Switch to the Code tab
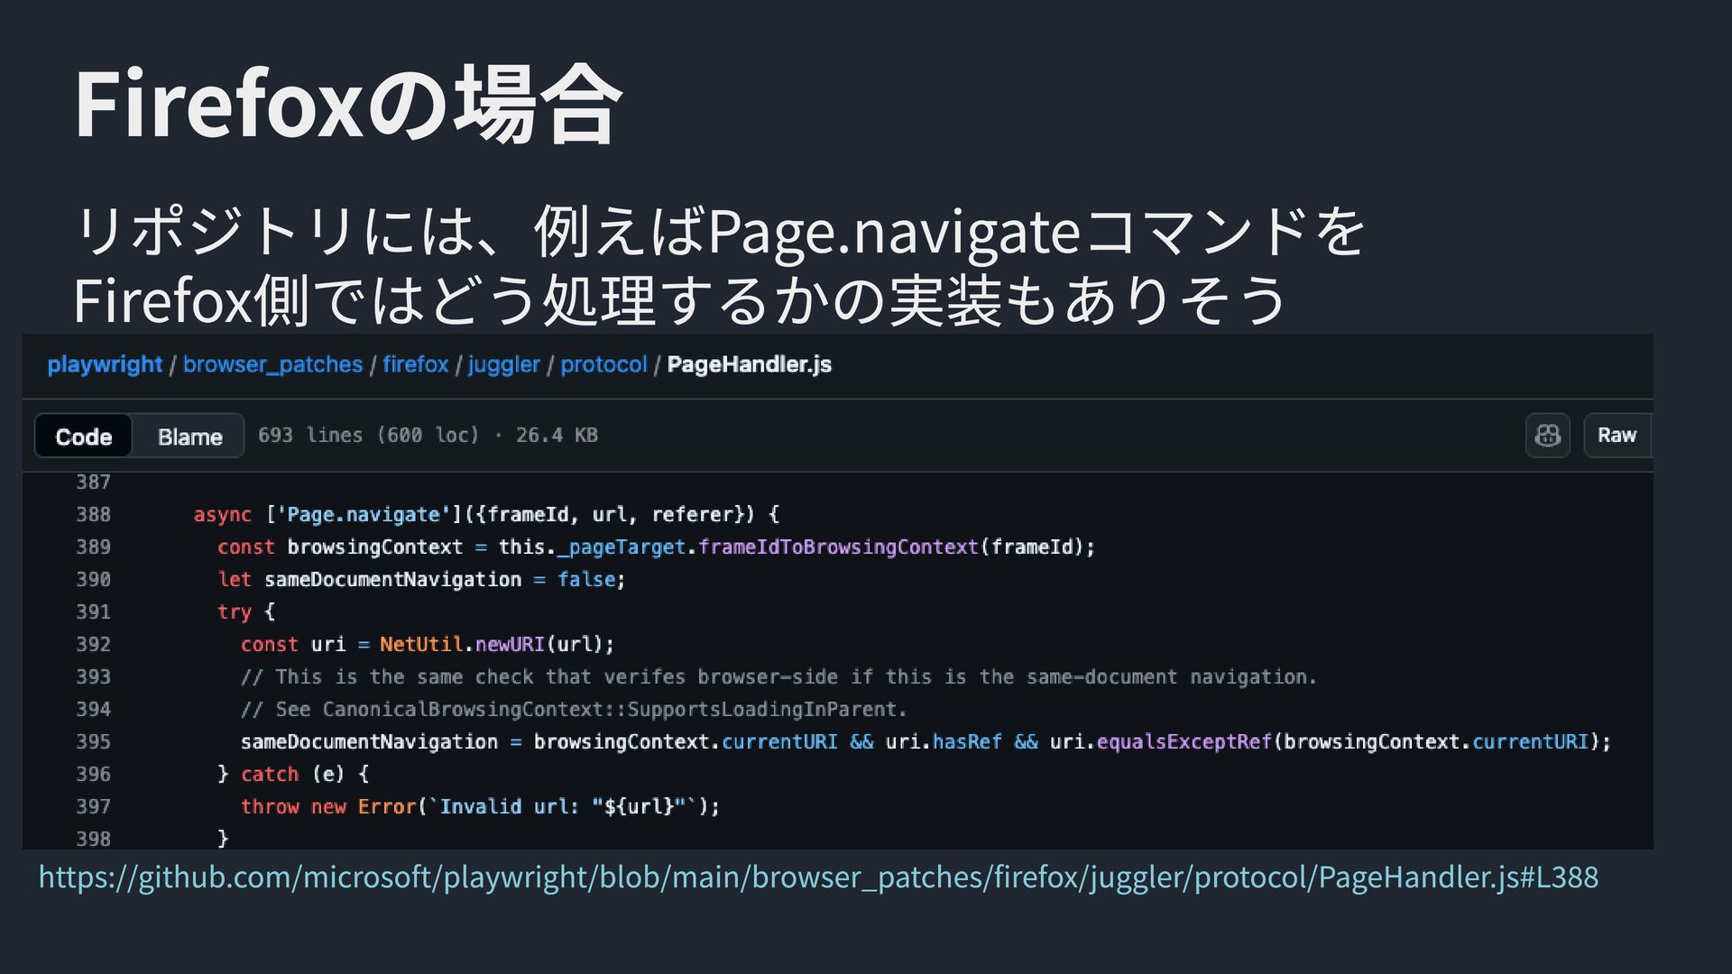This screenshot has width=1732, height=974. tap(84, 436)
